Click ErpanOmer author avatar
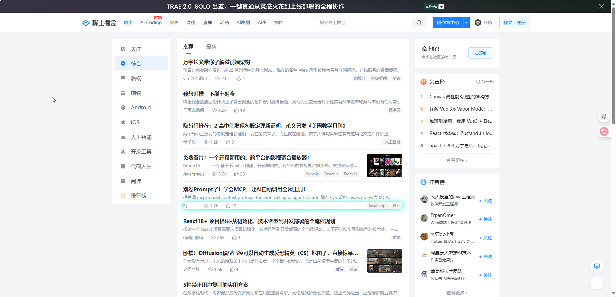Screen dimensions: 616x297 coord(424,218)
